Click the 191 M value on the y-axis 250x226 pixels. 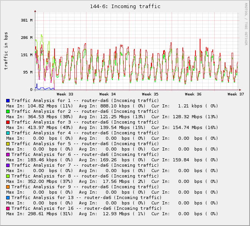tap(26, 55)
